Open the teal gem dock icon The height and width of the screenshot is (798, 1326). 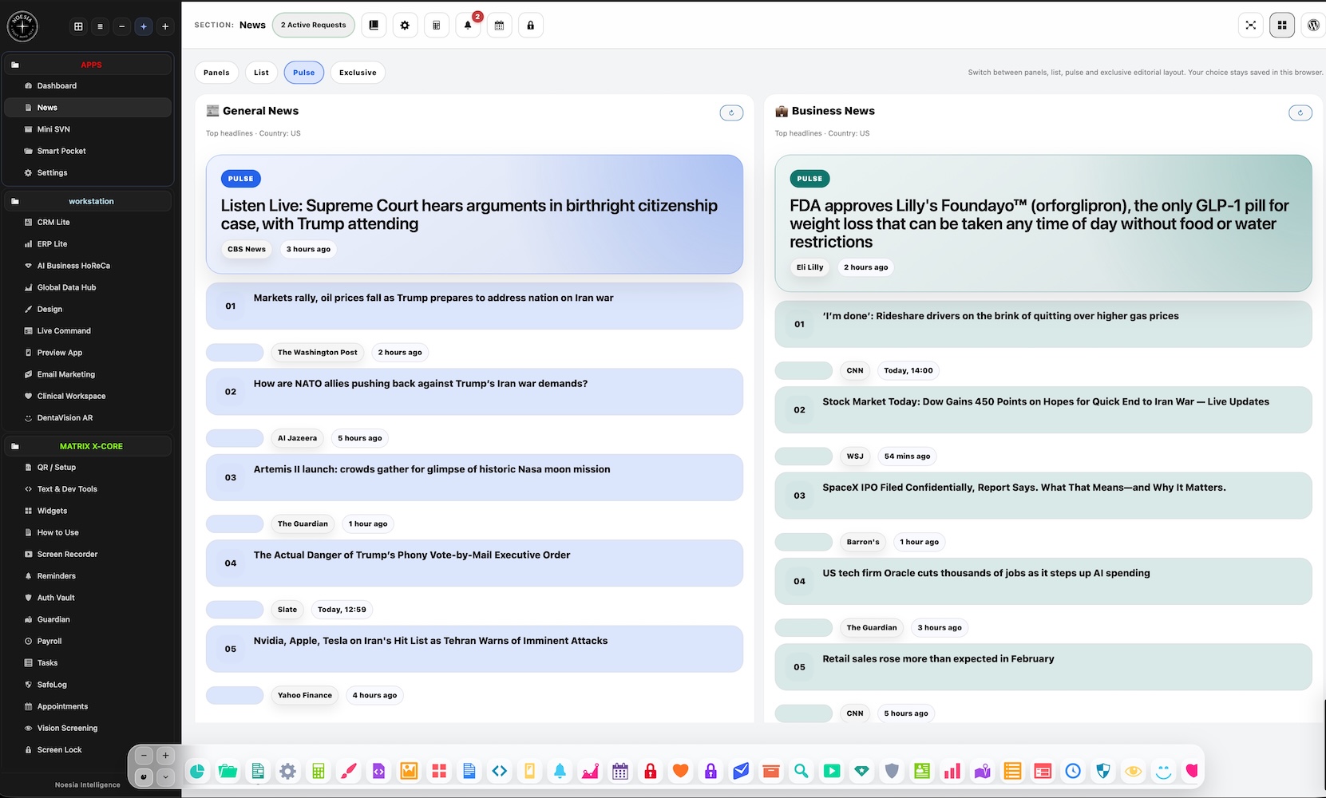861,771
